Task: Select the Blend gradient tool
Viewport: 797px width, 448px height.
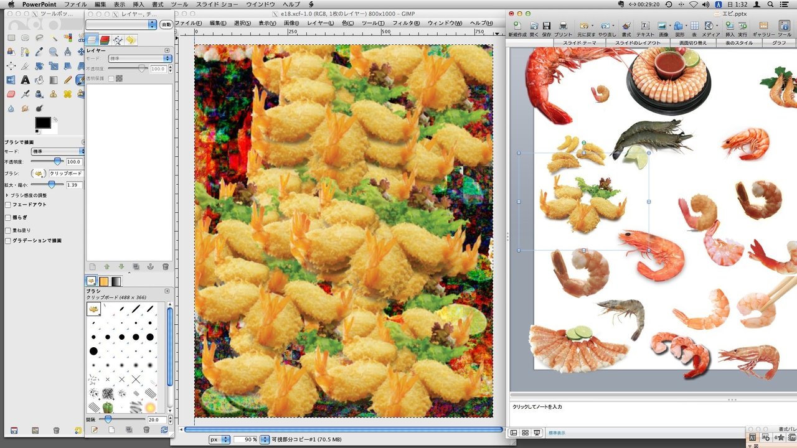Action: [x=54, y=80]
